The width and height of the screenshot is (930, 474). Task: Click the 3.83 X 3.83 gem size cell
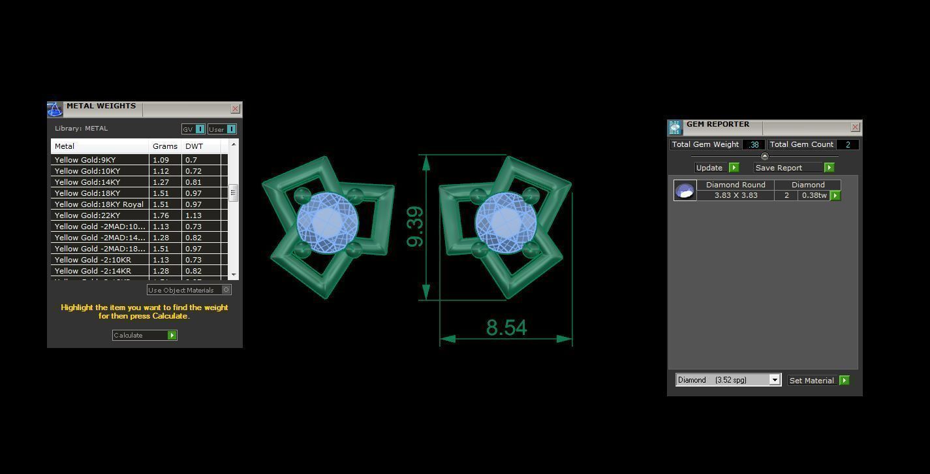coord(736,195)
